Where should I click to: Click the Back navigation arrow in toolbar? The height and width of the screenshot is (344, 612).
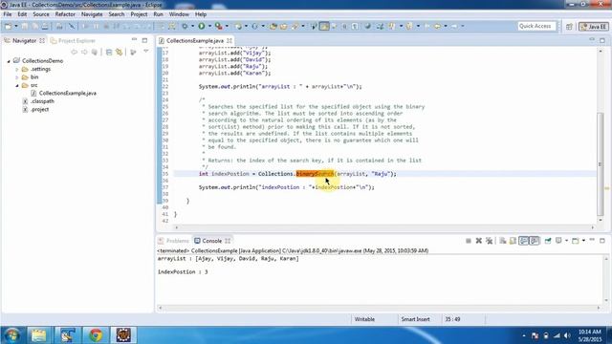pos(437,26)
